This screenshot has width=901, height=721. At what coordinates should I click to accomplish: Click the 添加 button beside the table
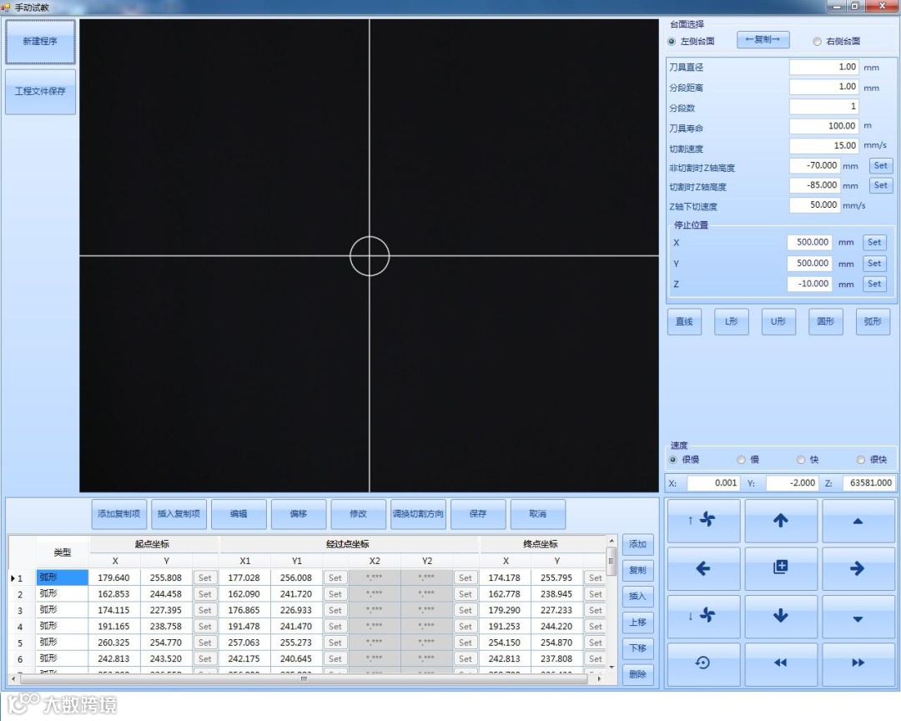pyautogui.click(x=638, y=544)
